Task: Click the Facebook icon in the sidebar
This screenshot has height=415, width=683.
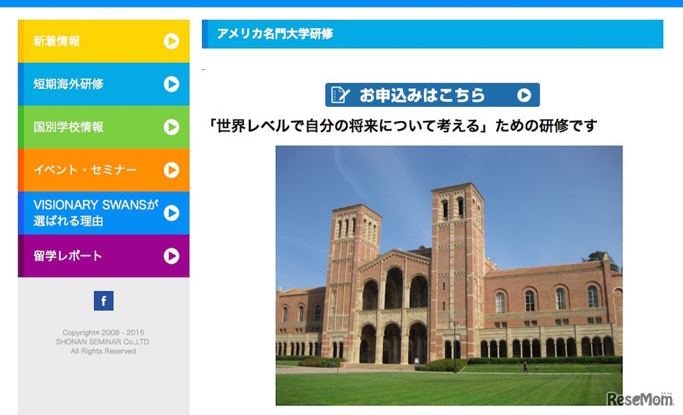Action: 103,300
